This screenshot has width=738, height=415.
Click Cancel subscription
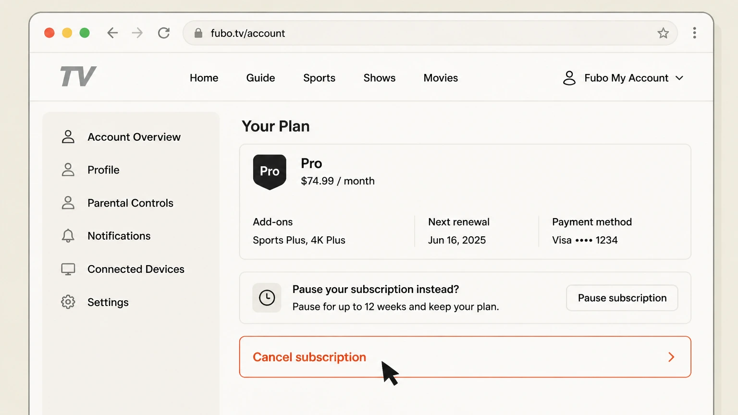point(465,357)
